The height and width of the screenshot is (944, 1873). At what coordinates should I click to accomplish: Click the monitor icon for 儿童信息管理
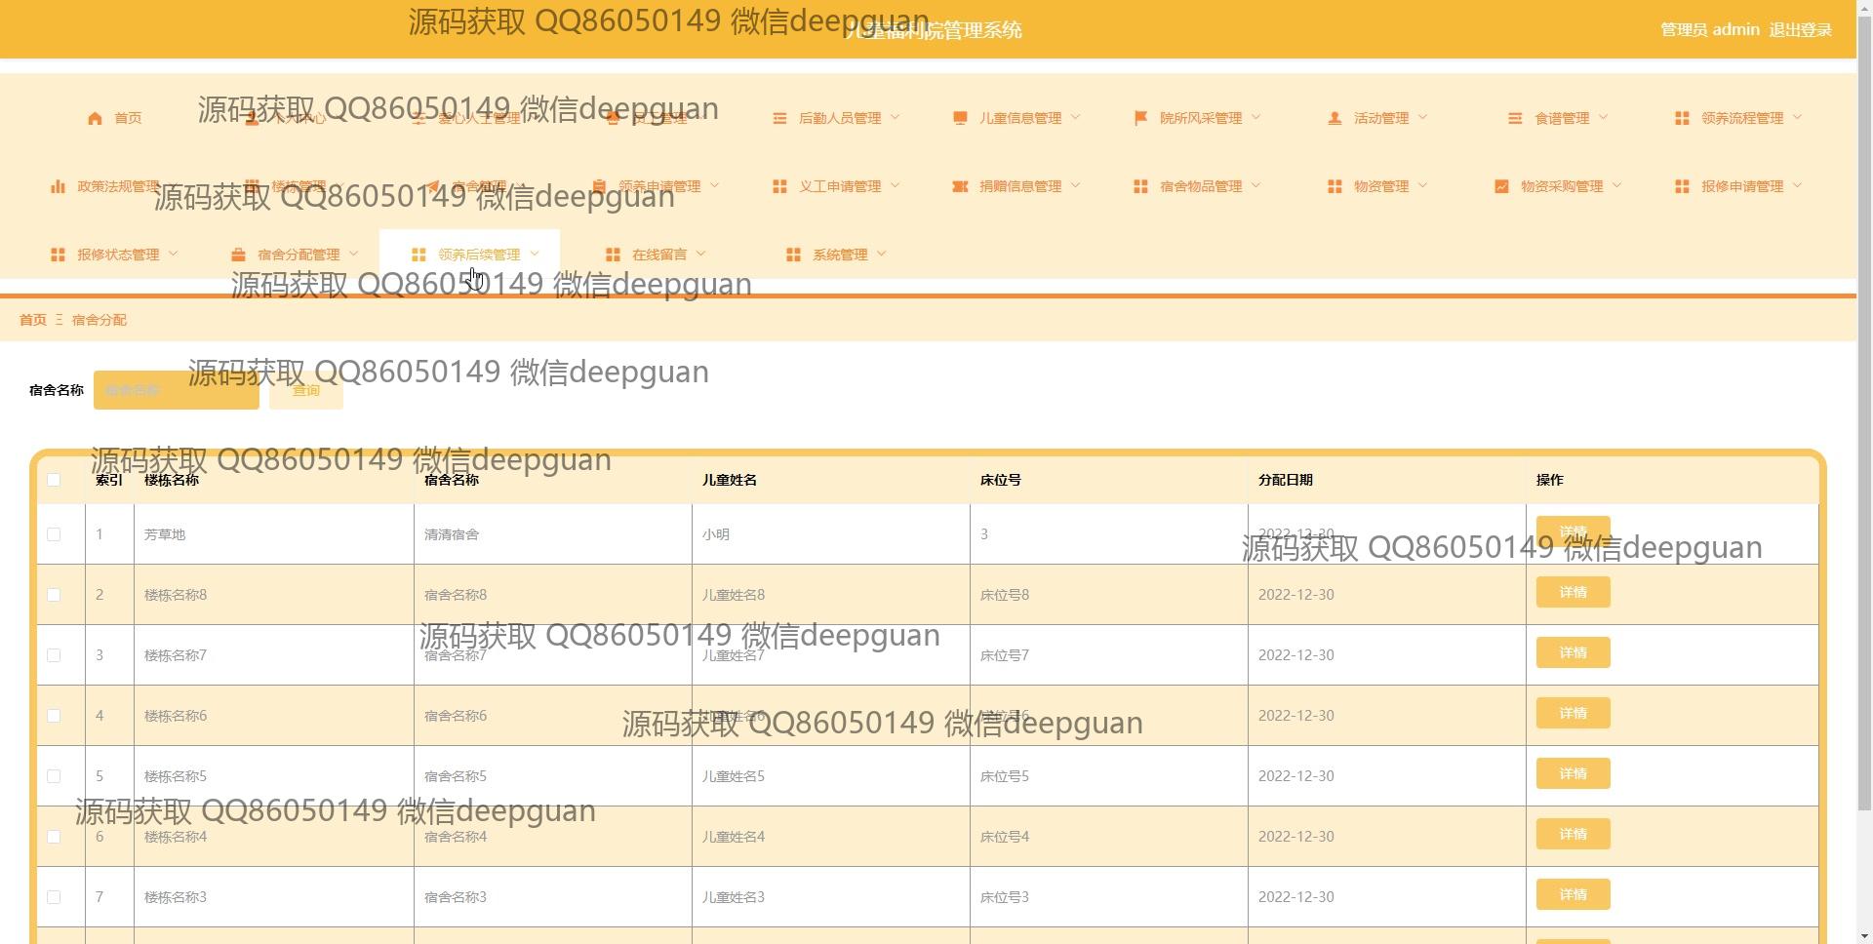point(960,118)
